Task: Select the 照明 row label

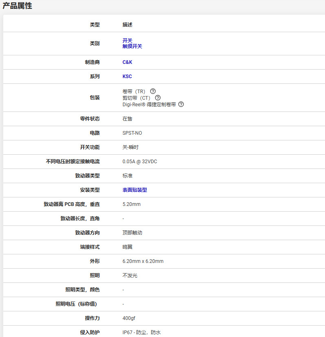Action: (x=95, y=275)
